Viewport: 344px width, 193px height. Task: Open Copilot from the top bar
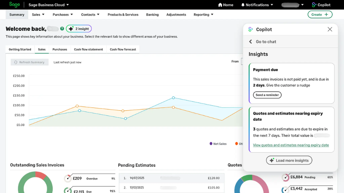(x=321, y=5)
